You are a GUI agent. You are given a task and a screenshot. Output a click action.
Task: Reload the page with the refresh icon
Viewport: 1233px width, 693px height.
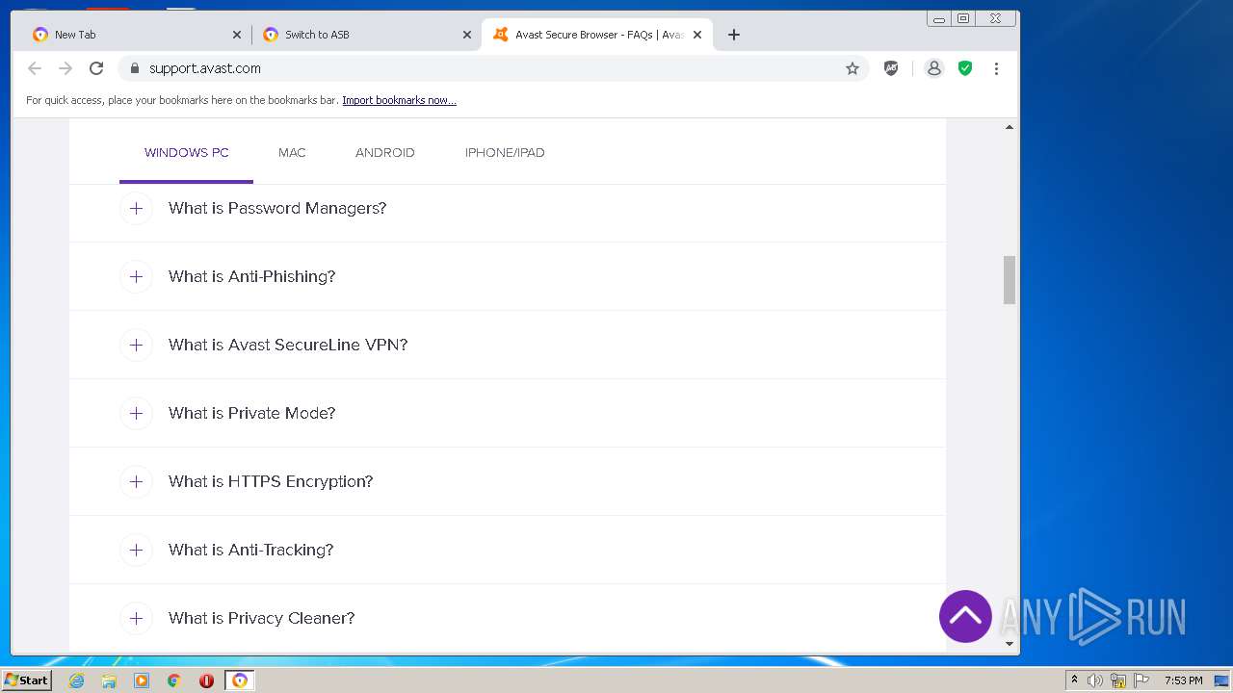(96, 68)
